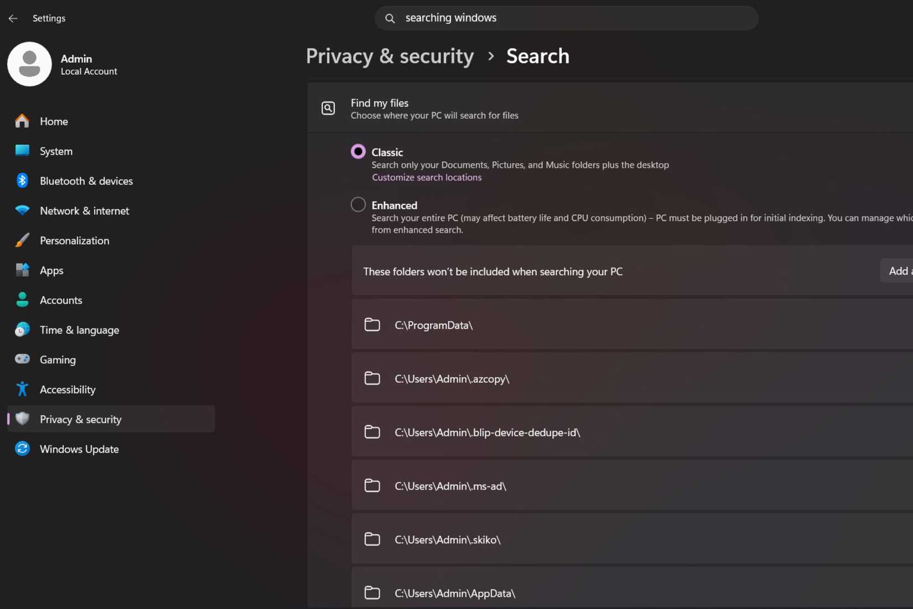Click the Accessibility figure icon
913x609 pixels.
pyautogui.click(x=22, y=389)
